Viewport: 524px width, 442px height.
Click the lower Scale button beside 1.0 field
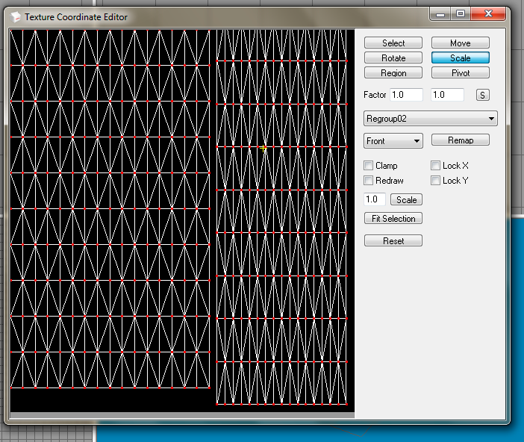(x=406, y=199)
